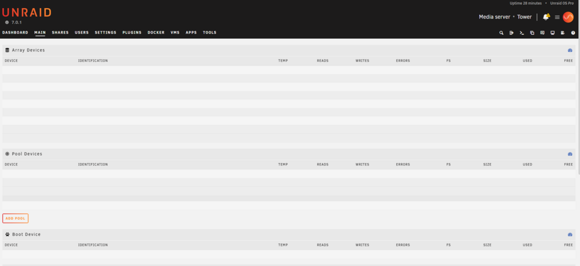Toggle the Pool Devices gauge icon
Screen dimensions: 580x266
pos(570,154)
